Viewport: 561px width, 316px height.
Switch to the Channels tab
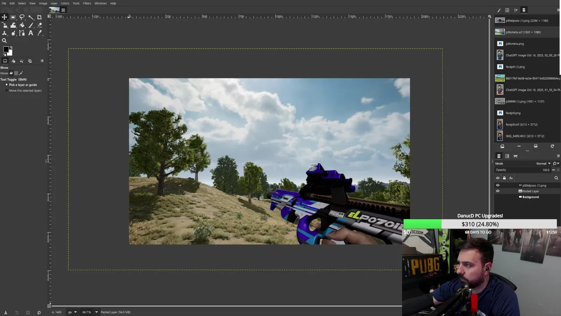tap(507, 156)
